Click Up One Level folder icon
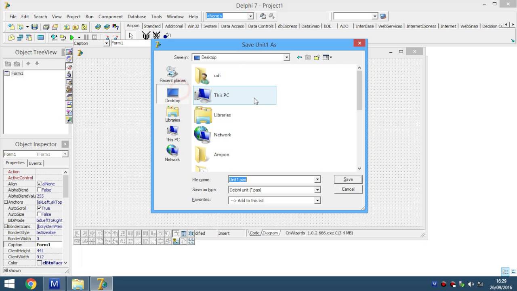This screenshot has height=291, width=517. pyautogui.click(x=308, y=57)
